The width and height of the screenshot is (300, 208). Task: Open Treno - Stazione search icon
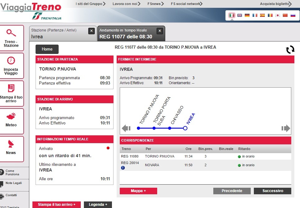[x=11, y=33]
